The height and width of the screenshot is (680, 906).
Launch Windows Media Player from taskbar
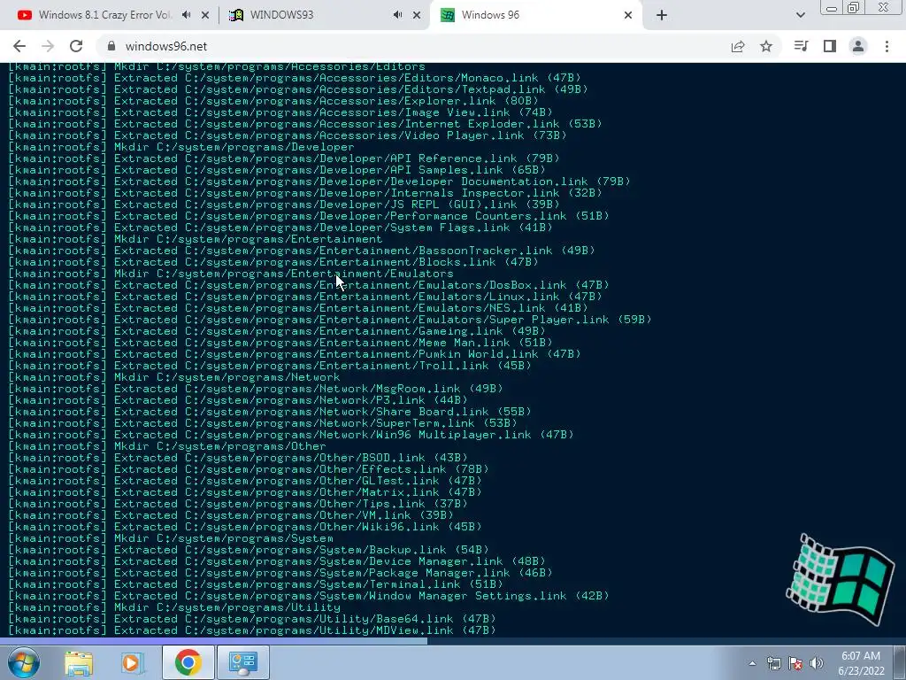pos(133,662)
